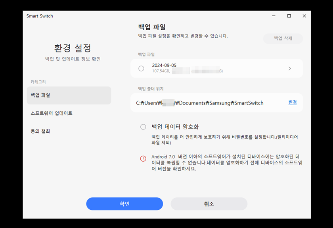The height and width of the screenshot is (228, 333).
Task: Cancel with the 취소 button
Action: tap(209, 204)
